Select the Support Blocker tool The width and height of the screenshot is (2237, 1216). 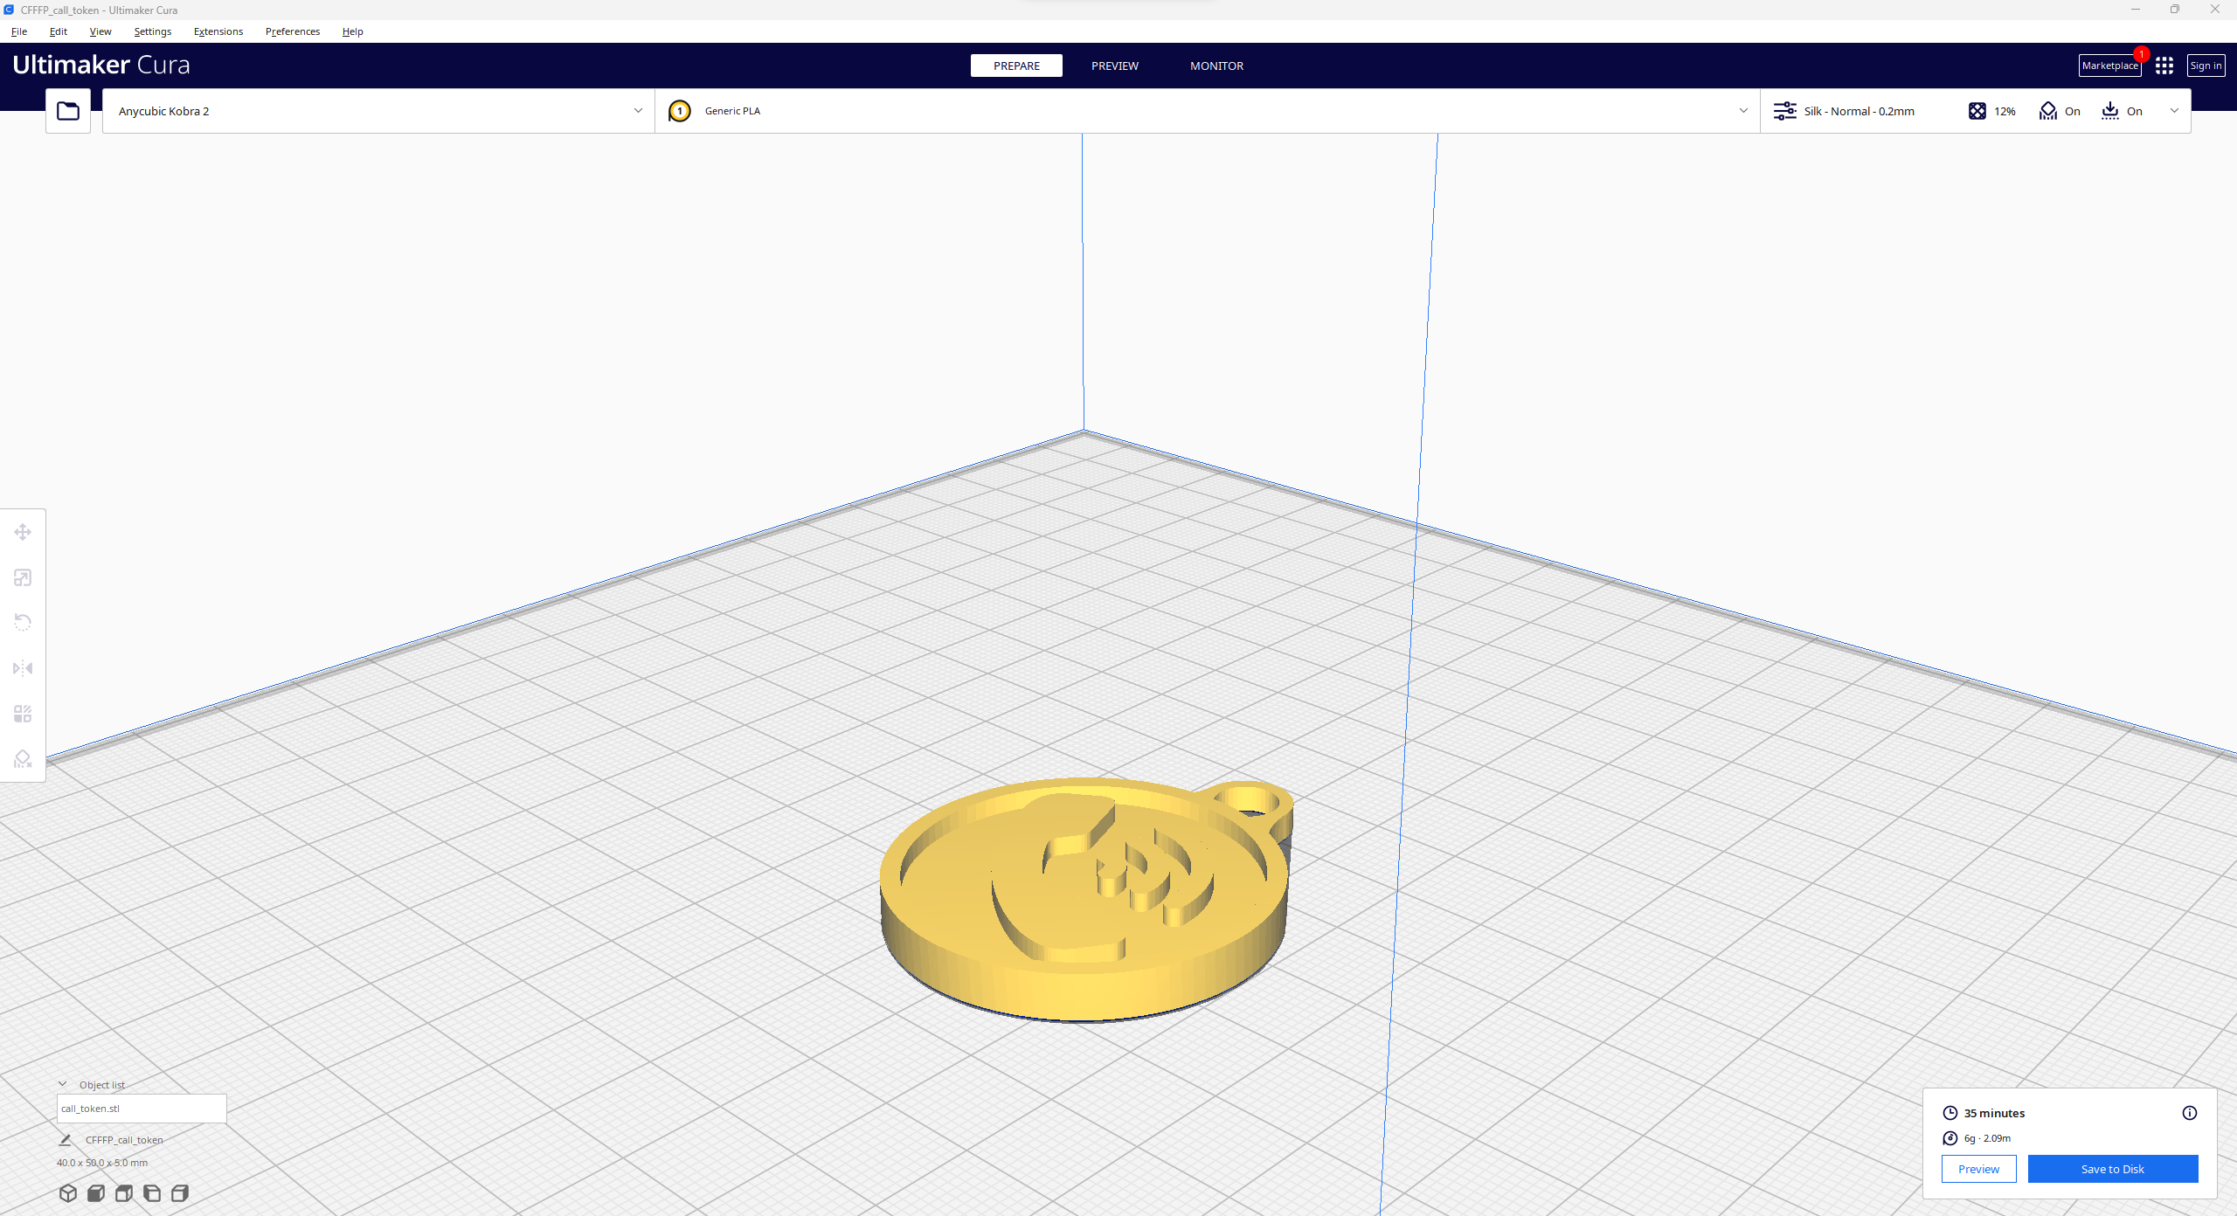tap(23, 758)
